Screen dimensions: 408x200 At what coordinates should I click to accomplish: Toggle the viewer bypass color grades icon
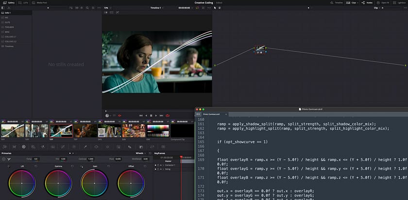[197, 8]
